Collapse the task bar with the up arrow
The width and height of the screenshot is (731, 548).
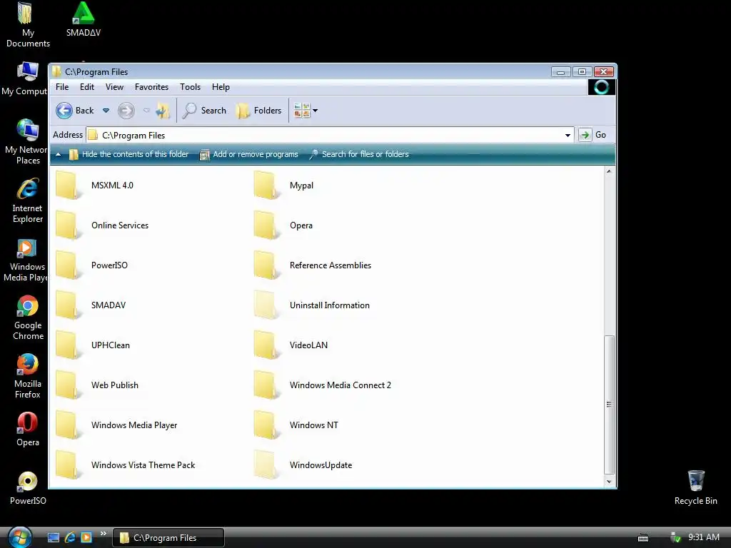click(x=59, y=154)
